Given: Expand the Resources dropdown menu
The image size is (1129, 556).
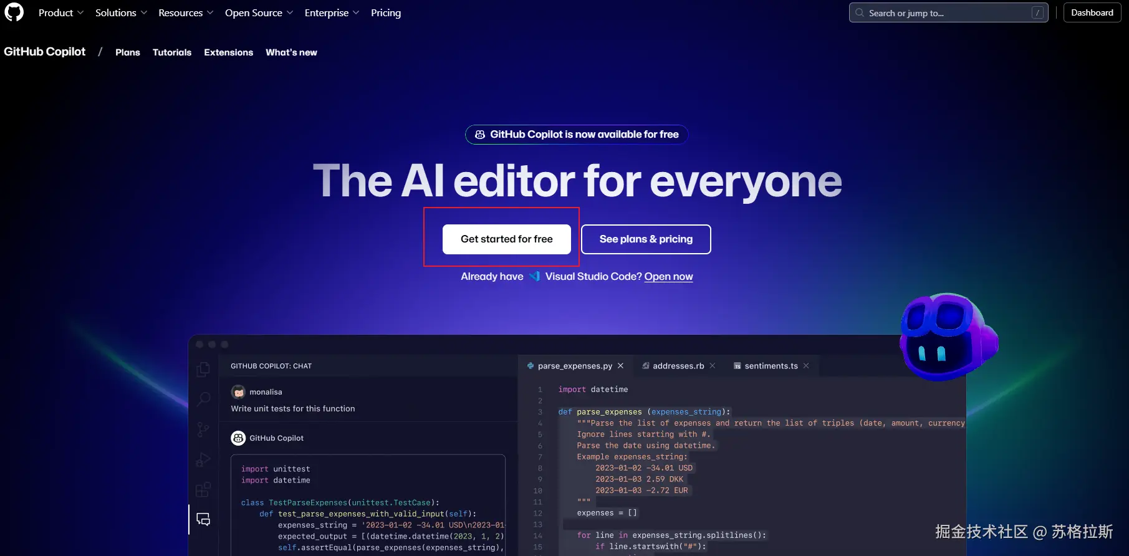Looking at the screenshot, I should [186, 12].
